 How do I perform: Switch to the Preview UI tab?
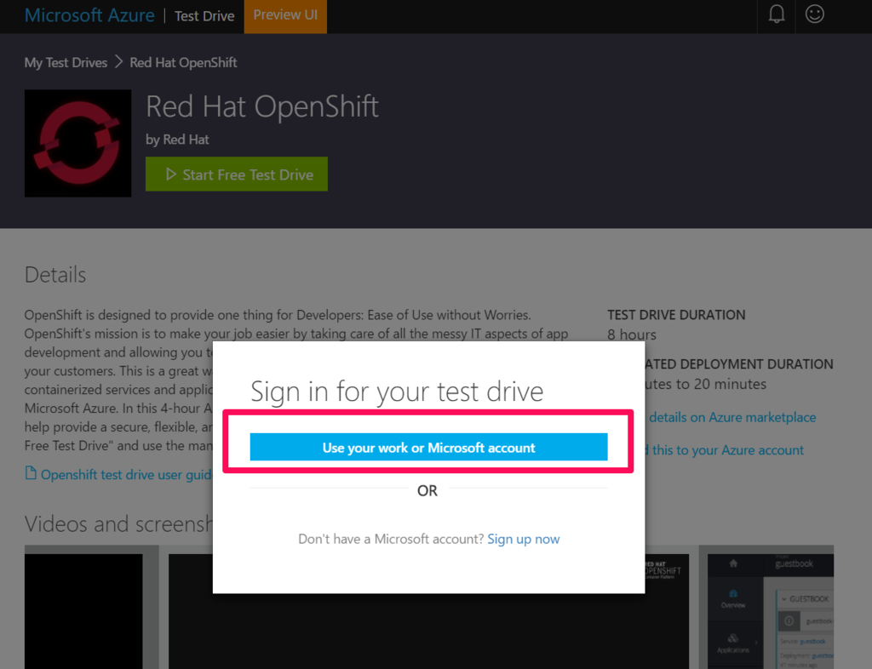click(x=285, y=15)
